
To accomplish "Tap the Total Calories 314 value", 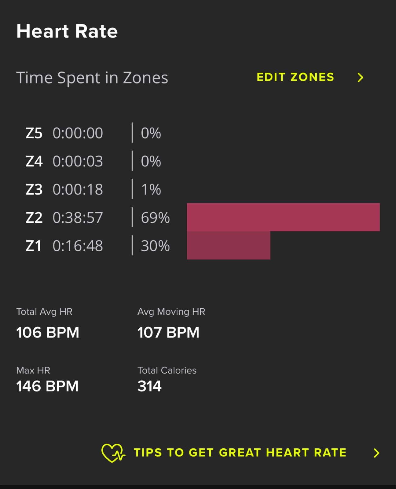I will pyautogui.click(x=149, y=386).
